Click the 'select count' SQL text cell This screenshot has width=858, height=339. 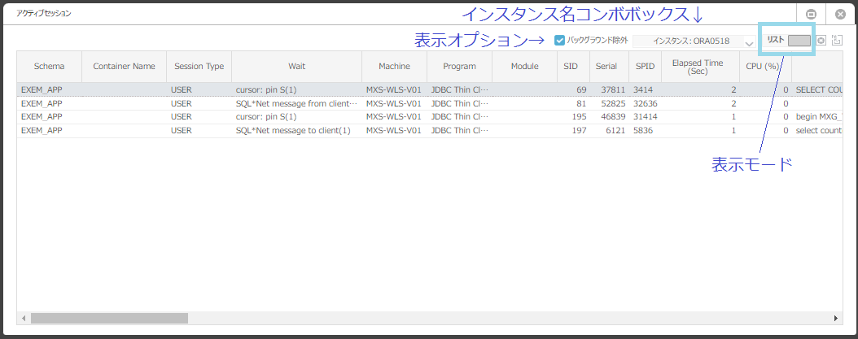click(x=817, y=131)
